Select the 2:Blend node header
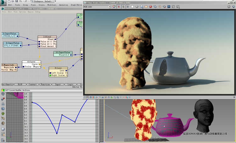This screenshot has height=143, width=236. (47, 37)
